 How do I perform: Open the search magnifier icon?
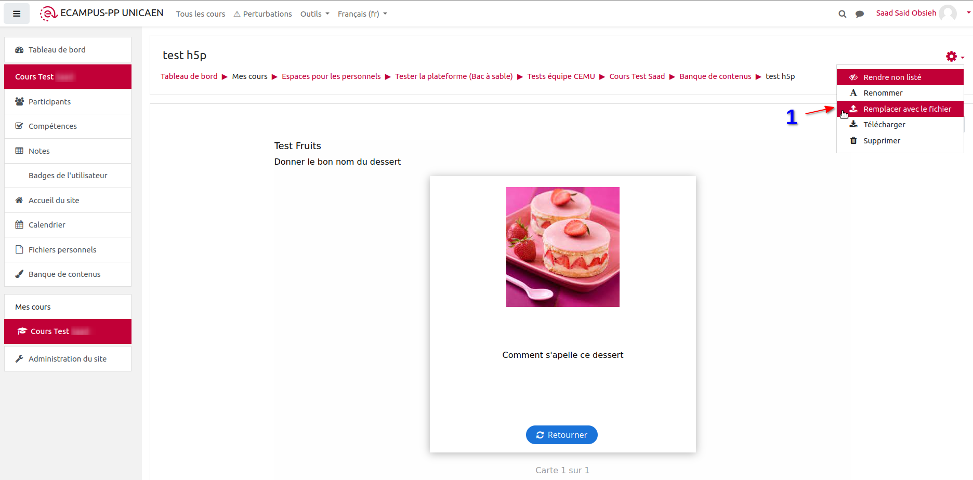pyautogui.click(x=842, y=14)
